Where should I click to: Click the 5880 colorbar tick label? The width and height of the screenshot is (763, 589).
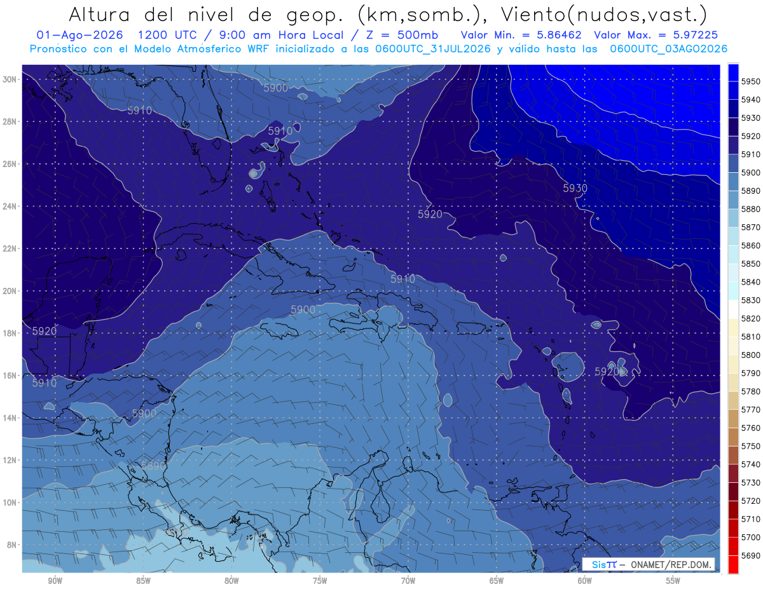pyautogui.click(x=751, y=209)
